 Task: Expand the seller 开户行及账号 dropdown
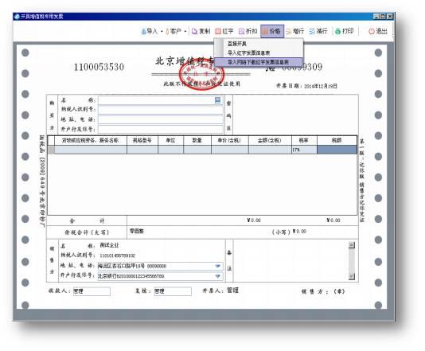217,276
